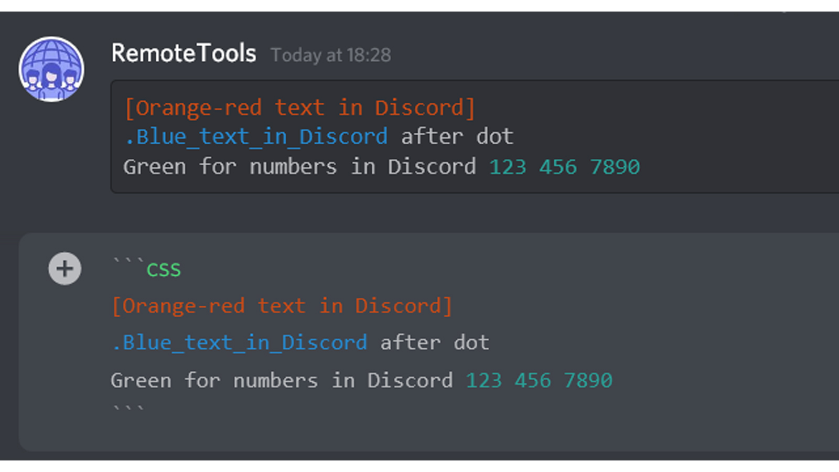Click "after dot" in the message input
This screenshot has height=472, width=839.
point(435,343)
